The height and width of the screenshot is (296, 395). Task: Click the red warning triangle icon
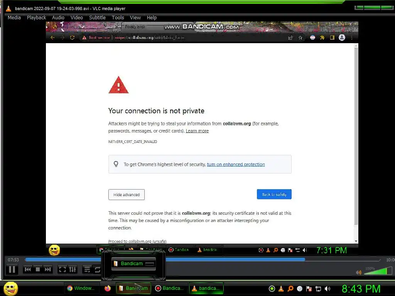[118, 85]
